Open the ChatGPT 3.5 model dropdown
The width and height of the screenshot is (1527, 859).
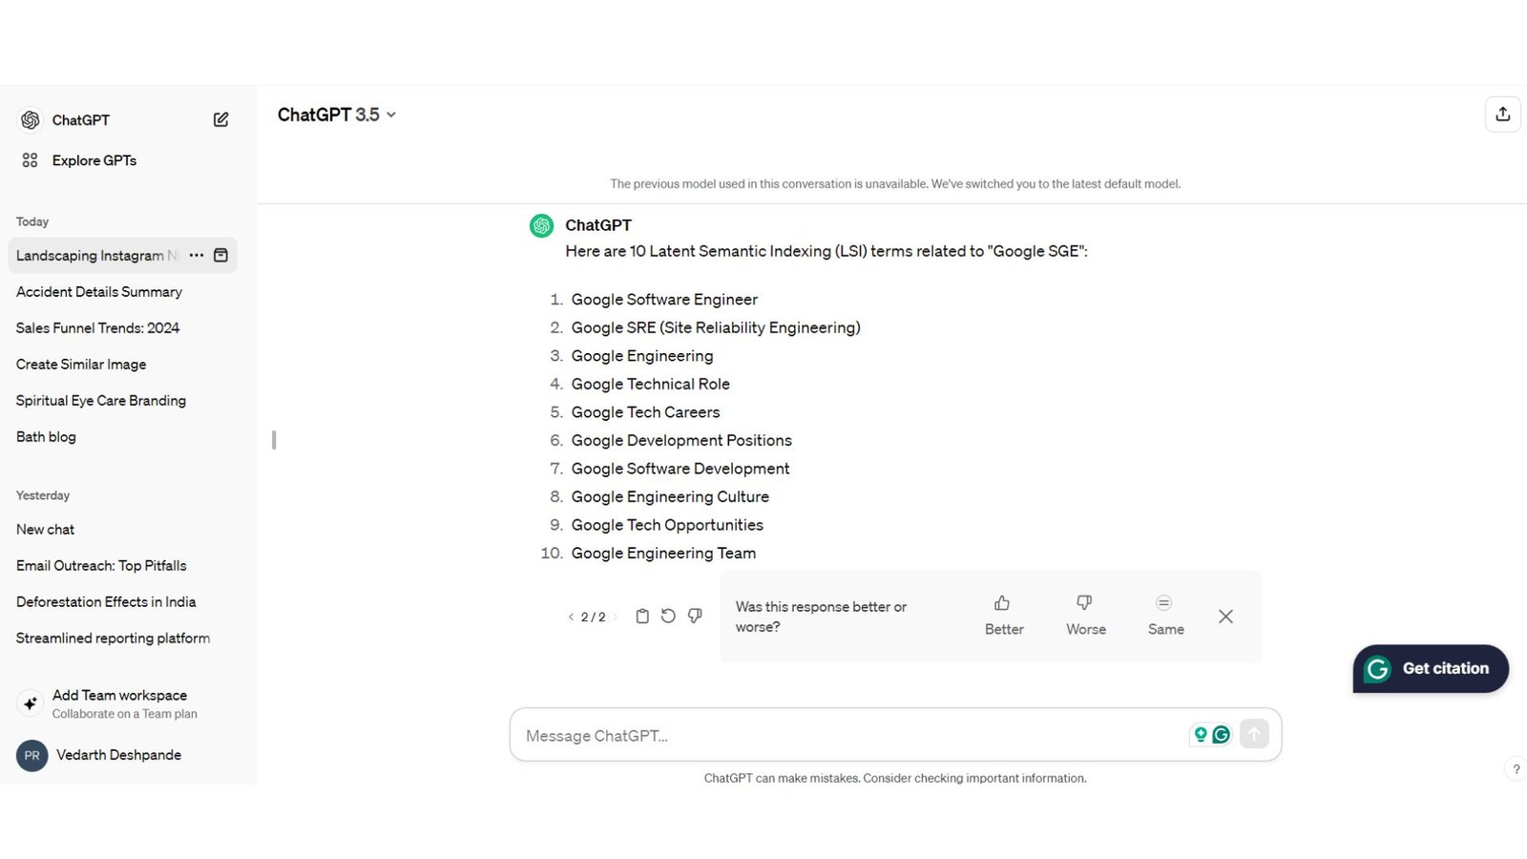click(336, 115)
